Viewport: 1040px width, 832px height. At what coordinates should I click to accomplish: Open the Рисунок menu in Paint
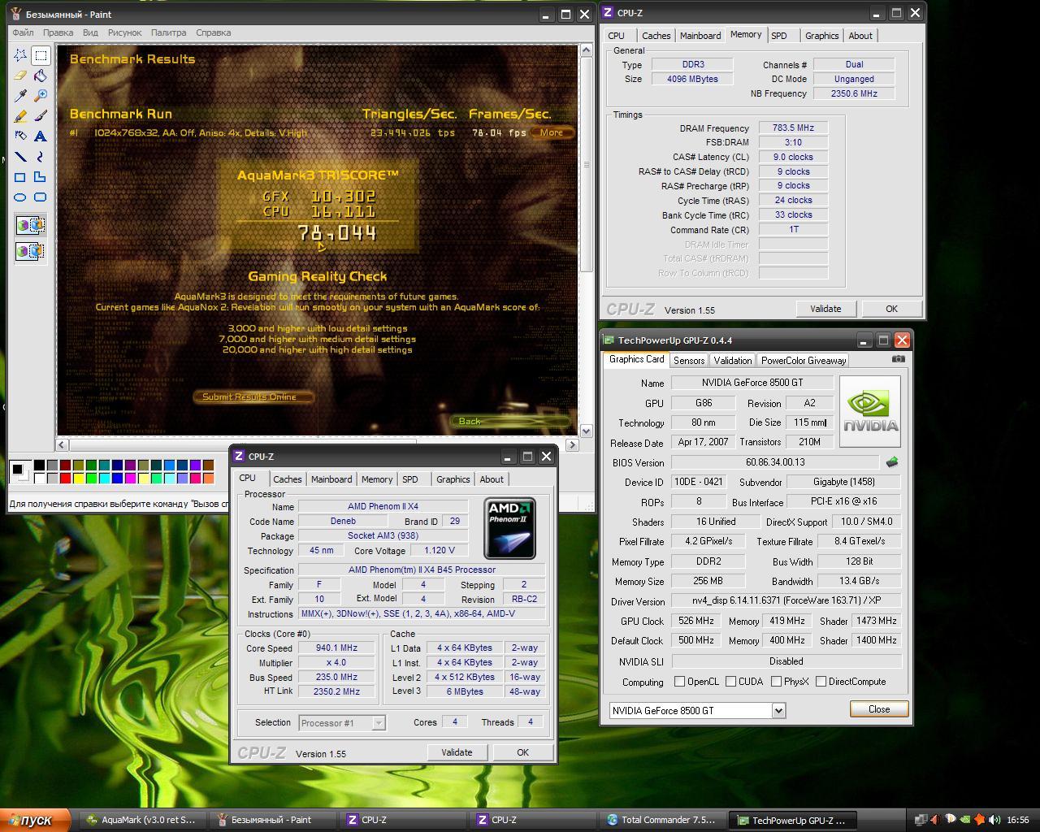(124, 32)
